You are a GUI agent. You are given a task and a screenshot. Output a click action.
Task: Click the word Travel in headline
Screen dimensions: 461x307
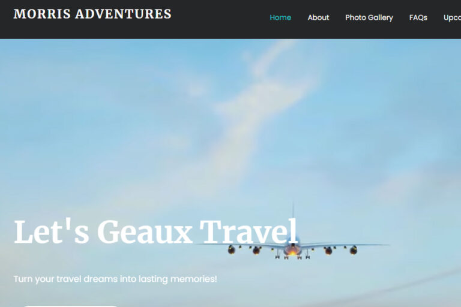[x=249, y=231]
